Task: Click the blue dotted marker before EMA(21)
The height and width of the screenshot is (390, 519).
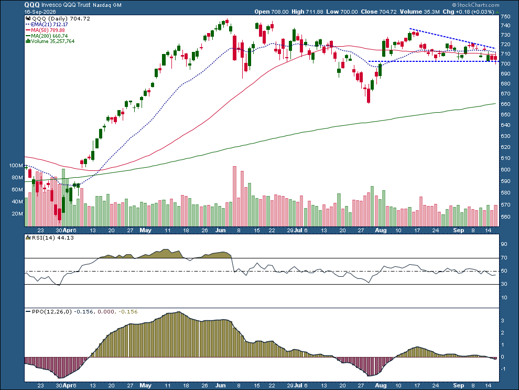Action: click(28, 25)
